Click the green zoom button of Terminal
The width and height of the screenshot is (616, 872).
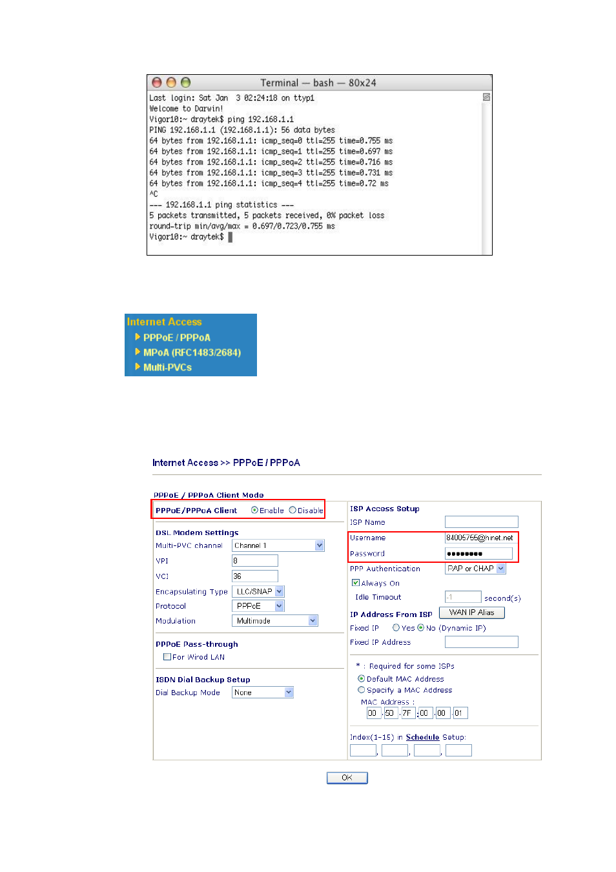tap(185, 83)
